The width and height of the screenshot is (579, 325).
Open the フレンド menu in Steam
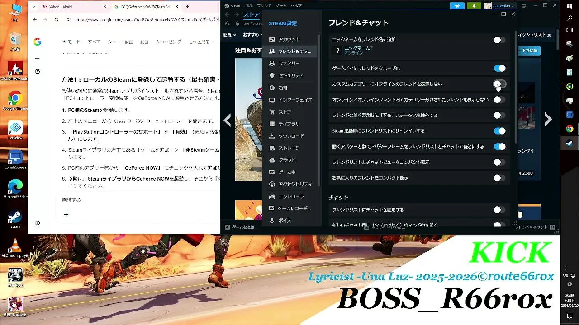pyautogui.click(x=264, y=6)
